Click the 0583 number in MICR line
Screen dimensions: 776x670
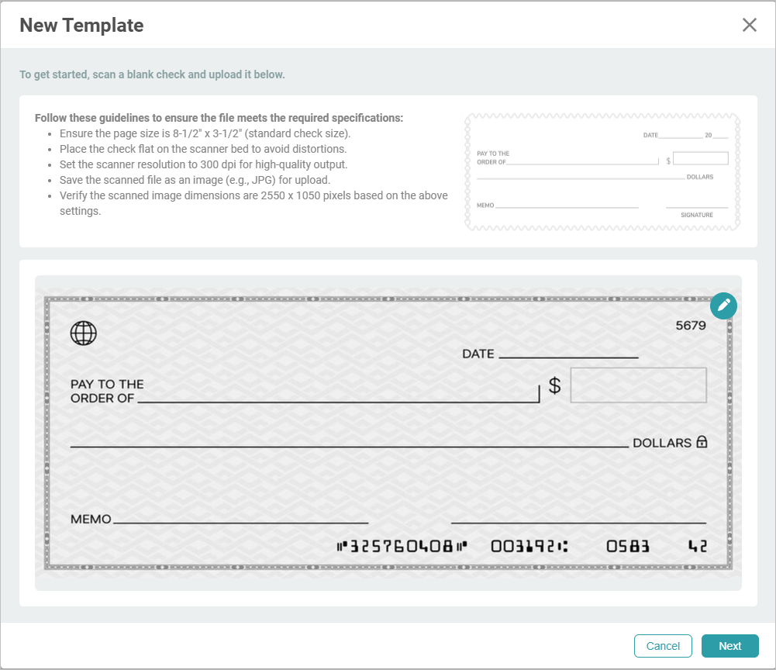click(628, 547)
